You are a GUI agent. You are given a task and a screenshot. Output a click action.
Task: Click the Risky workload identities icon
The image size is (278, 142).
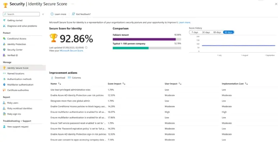pos(4,108)
